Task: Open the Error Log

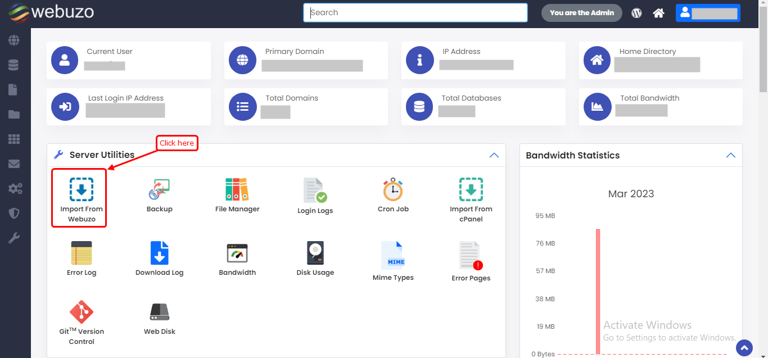Action: (82, 259)
